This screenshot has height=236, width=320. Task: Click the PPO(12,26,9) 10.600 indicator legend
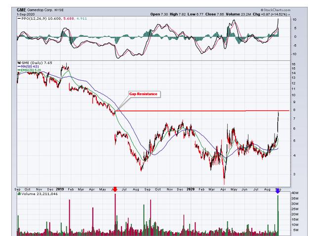(39, 19)
